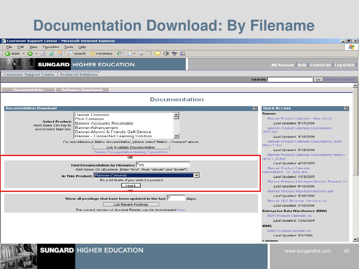Collapse the Documentation Download panel

pyautogui.click(x=255, y=108)
